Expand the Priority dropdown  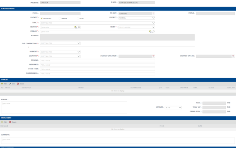pos(137,18)
